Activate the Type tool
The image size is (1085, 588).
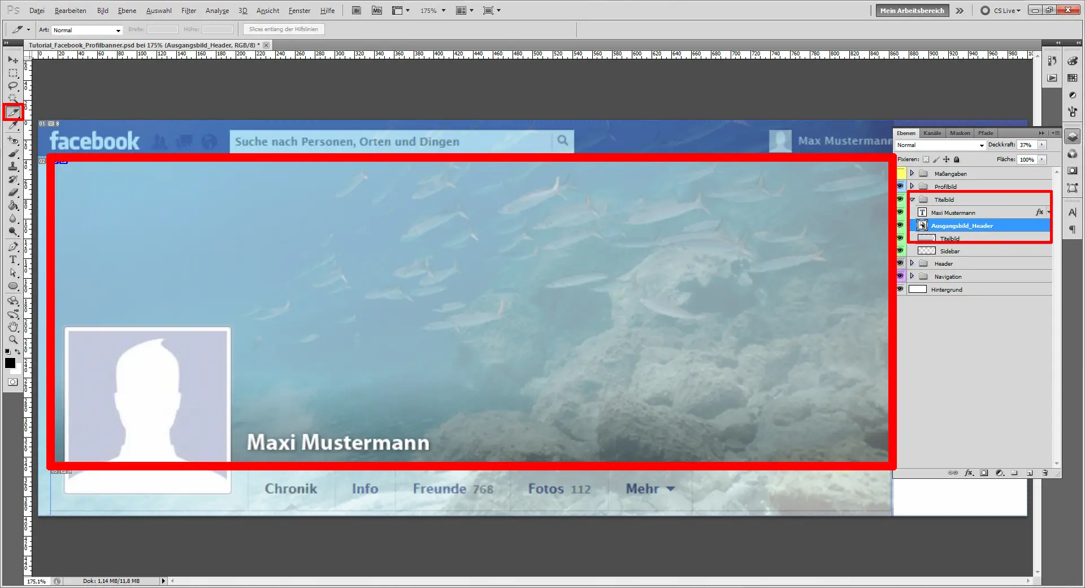pyautogui.click(x=12, y=260)
